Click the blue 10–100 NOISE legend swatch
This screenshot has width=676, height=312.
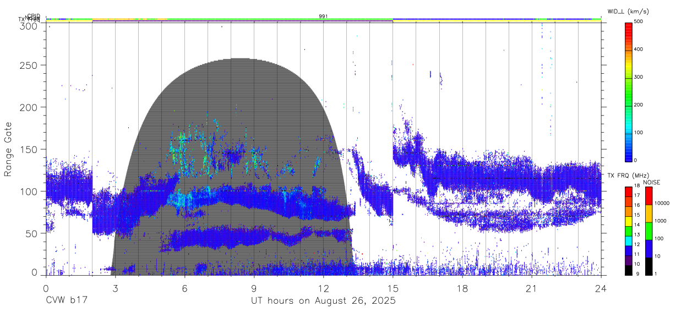point(648,248)
